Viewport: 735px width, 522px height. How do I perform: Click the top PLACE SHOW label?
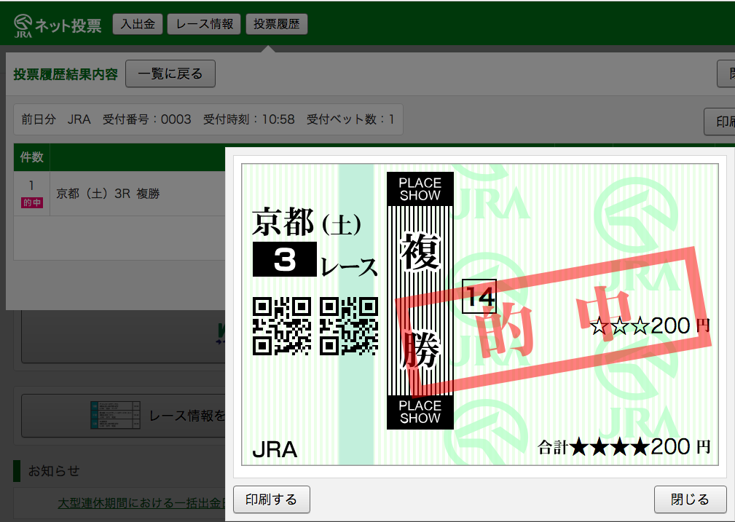coord(420,189)
